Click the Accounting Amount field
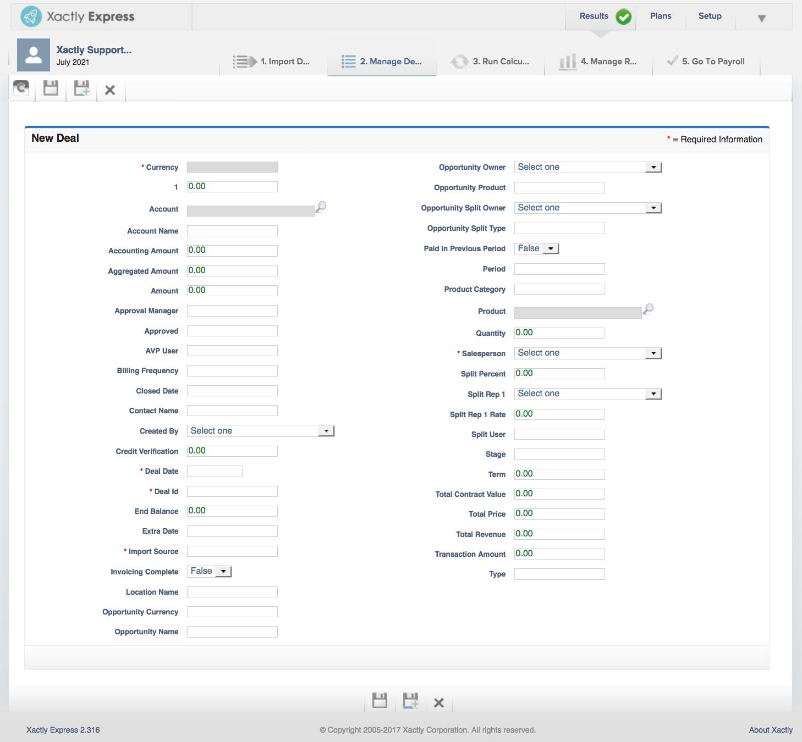This screenshot has height=742, width=802. coord(232,251)
